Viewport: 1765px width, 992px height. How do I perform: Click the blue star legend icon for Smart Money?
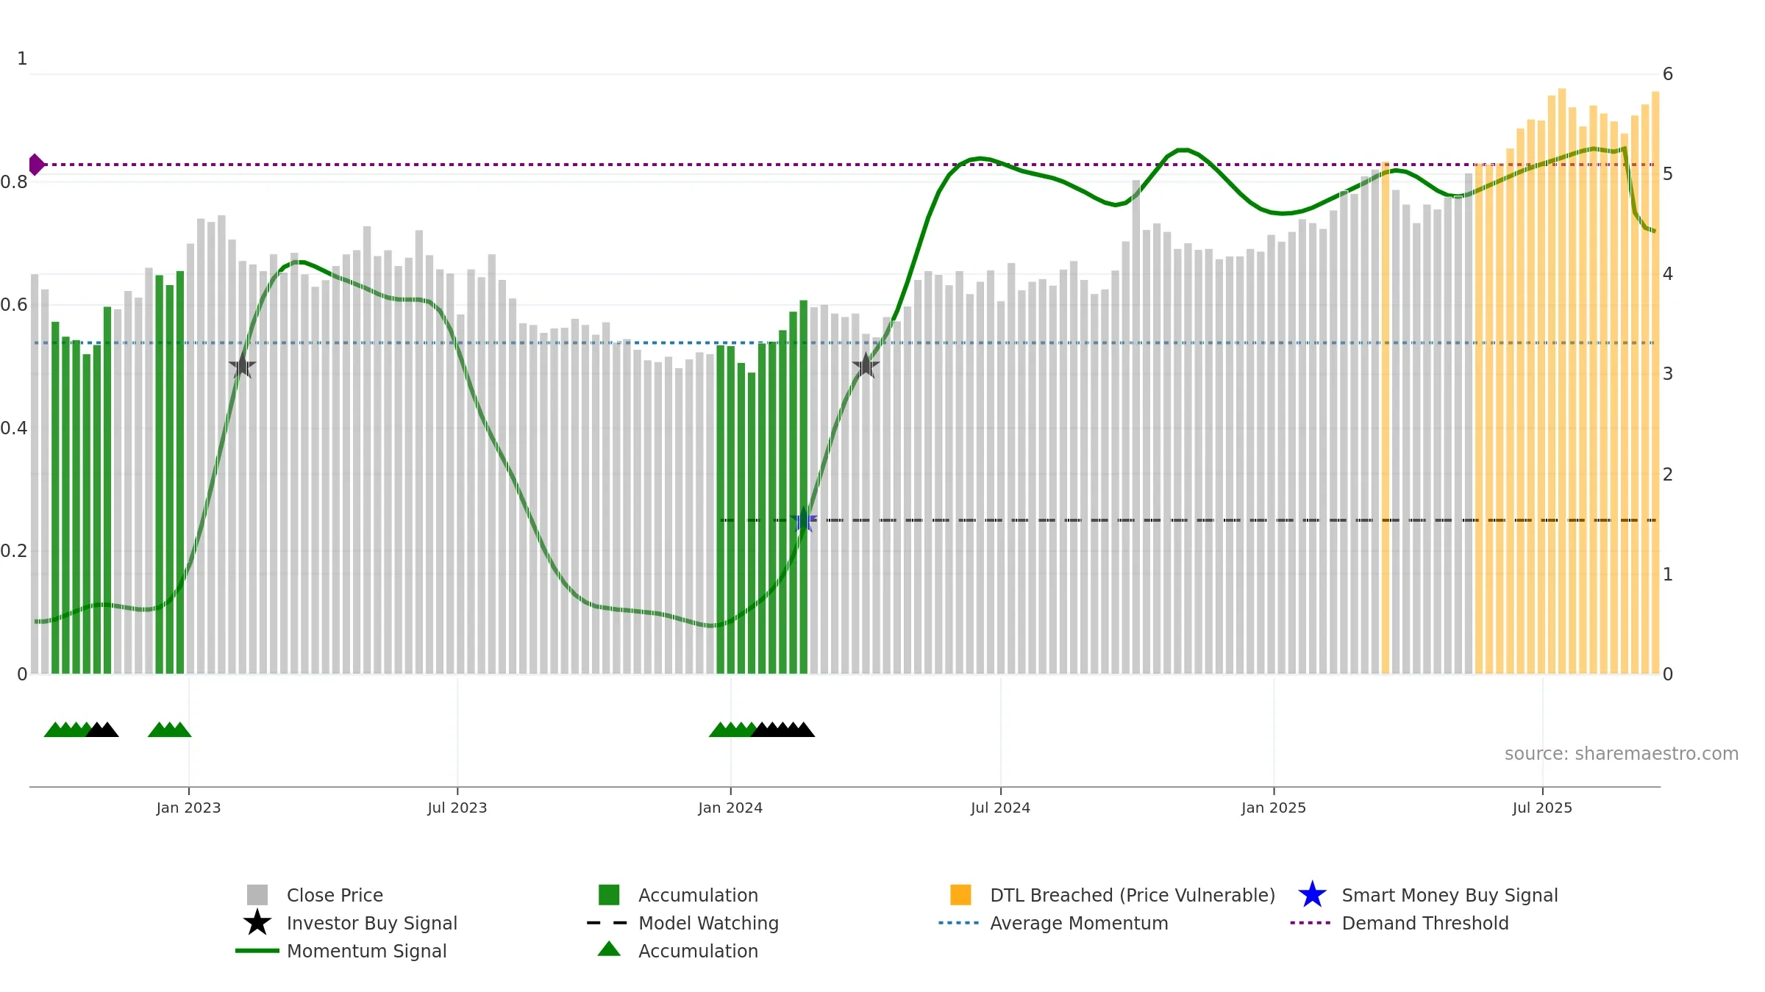click(1312, 894)
